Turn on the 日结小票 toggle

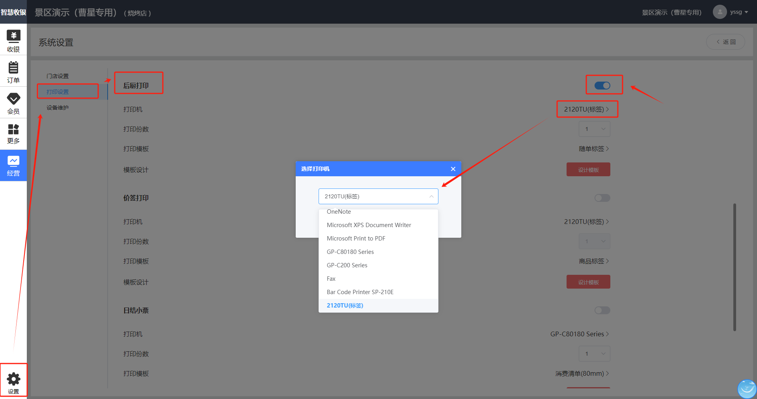602,310
